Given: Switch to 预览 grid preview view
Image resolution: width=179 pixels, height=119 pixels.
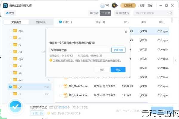Looking at the screenshot, I should point(94,13).
